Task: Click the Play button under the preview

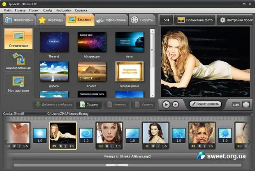Action: [x=166, y=105]
